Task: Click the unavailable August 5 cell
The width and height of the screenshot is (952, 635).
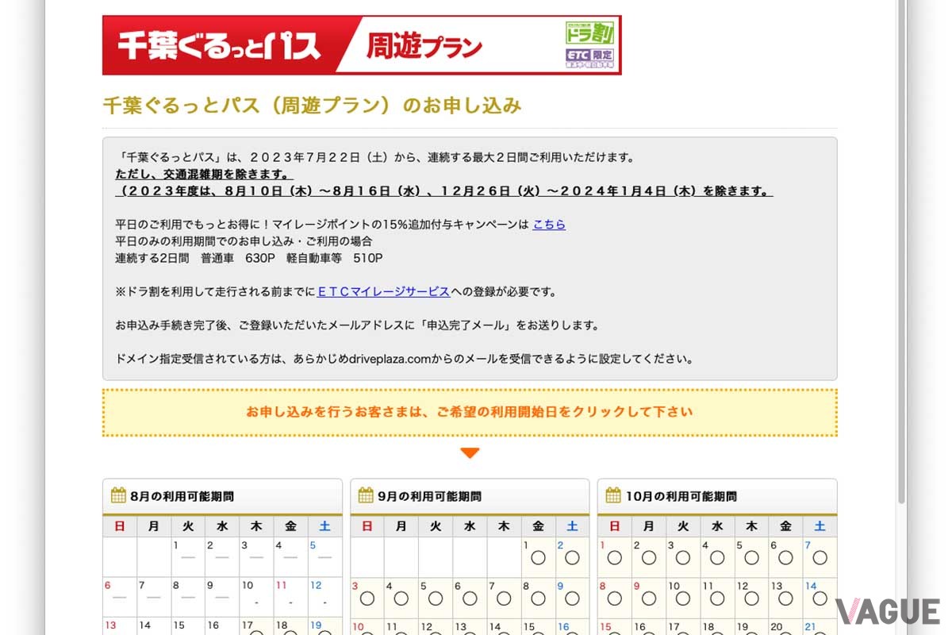Action: point(324,557)
